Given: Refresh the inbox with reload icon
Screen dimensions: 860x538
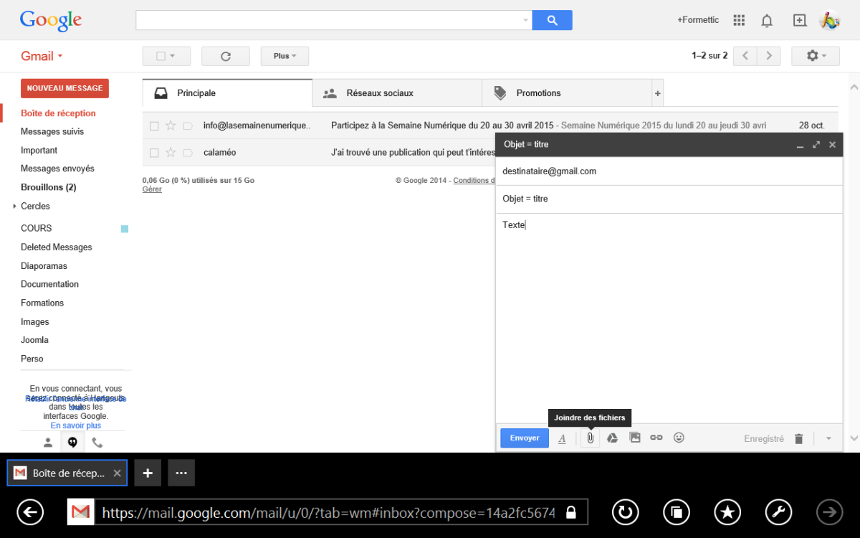Looking at the screenshot, I should coord(225,56).
